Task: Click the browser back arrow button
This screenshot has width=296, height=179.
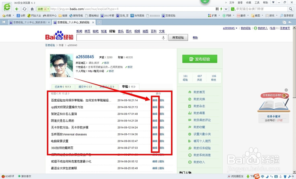Action: 17,9
